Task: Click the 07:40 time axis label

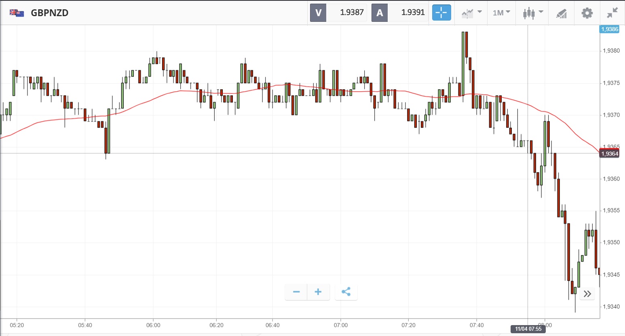Action: tap(477, 325)
